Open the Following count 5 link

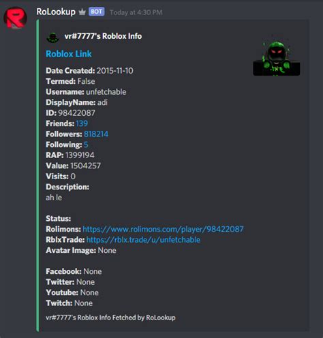click(x=86, y=144)
